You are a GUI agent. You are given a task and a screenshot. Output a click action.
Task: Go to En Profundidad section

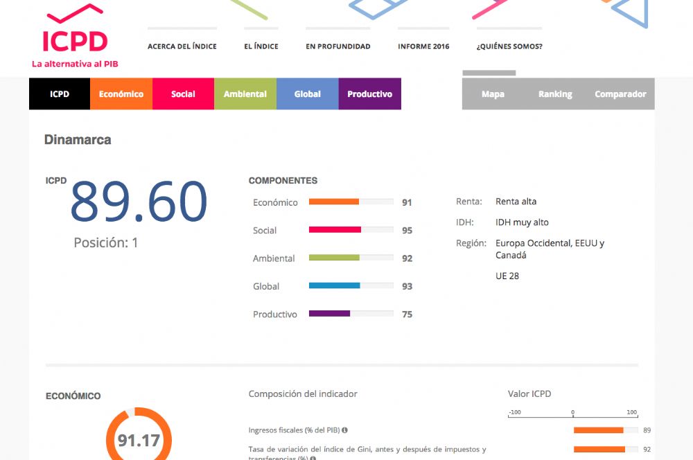point(337,46)
